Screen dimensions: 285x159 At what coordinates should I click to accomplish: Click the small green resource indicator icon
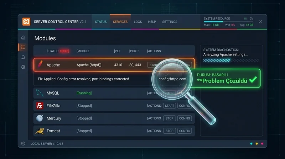[x=245, y=18]
